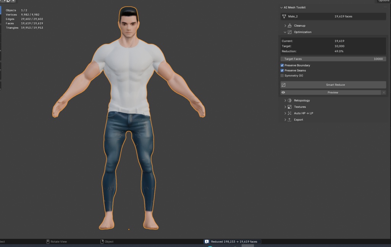391x247 pixels.
Task: Click the Cleanup brush icon
Action: click(x=289, y=26)
